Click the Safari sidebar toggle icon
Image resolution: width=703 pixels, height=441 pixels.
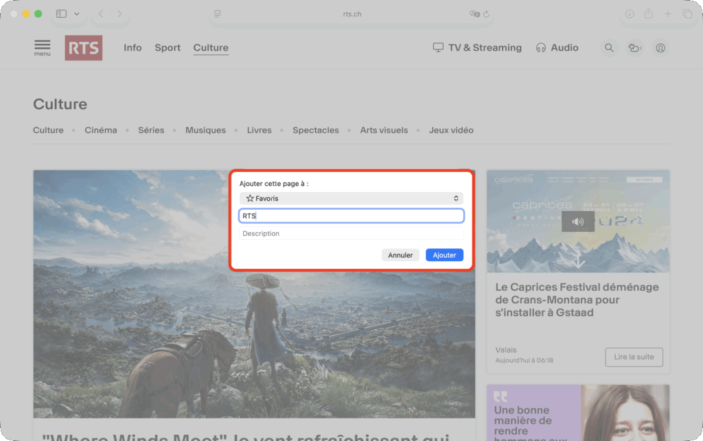click(x=61, y=14)
